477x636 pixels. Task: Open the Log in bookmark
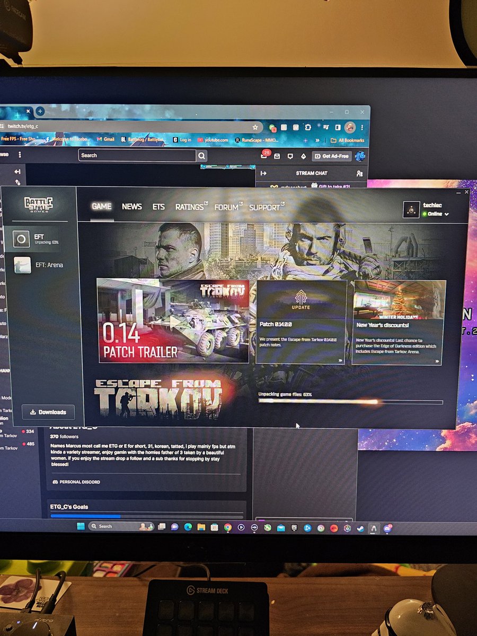point(182,140)
